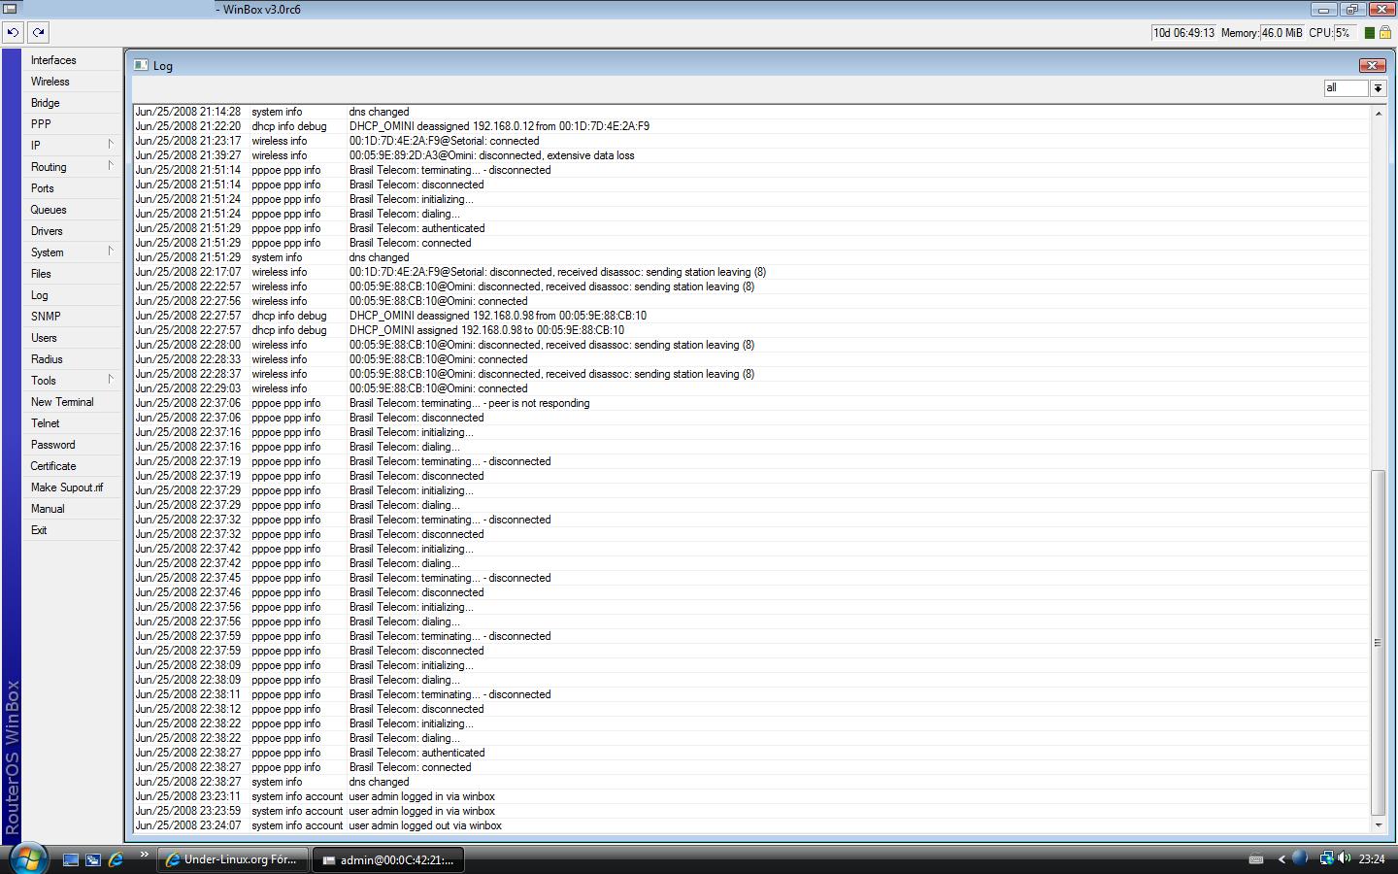Open the network connection tray icon

click(x=1325, y=858)
